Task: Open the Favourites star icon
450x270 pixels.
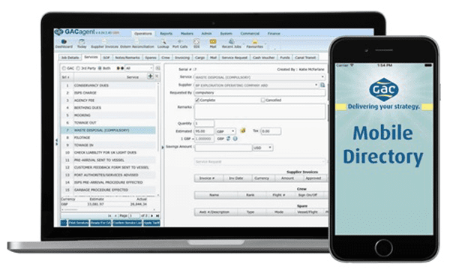Action: [254, 42]
